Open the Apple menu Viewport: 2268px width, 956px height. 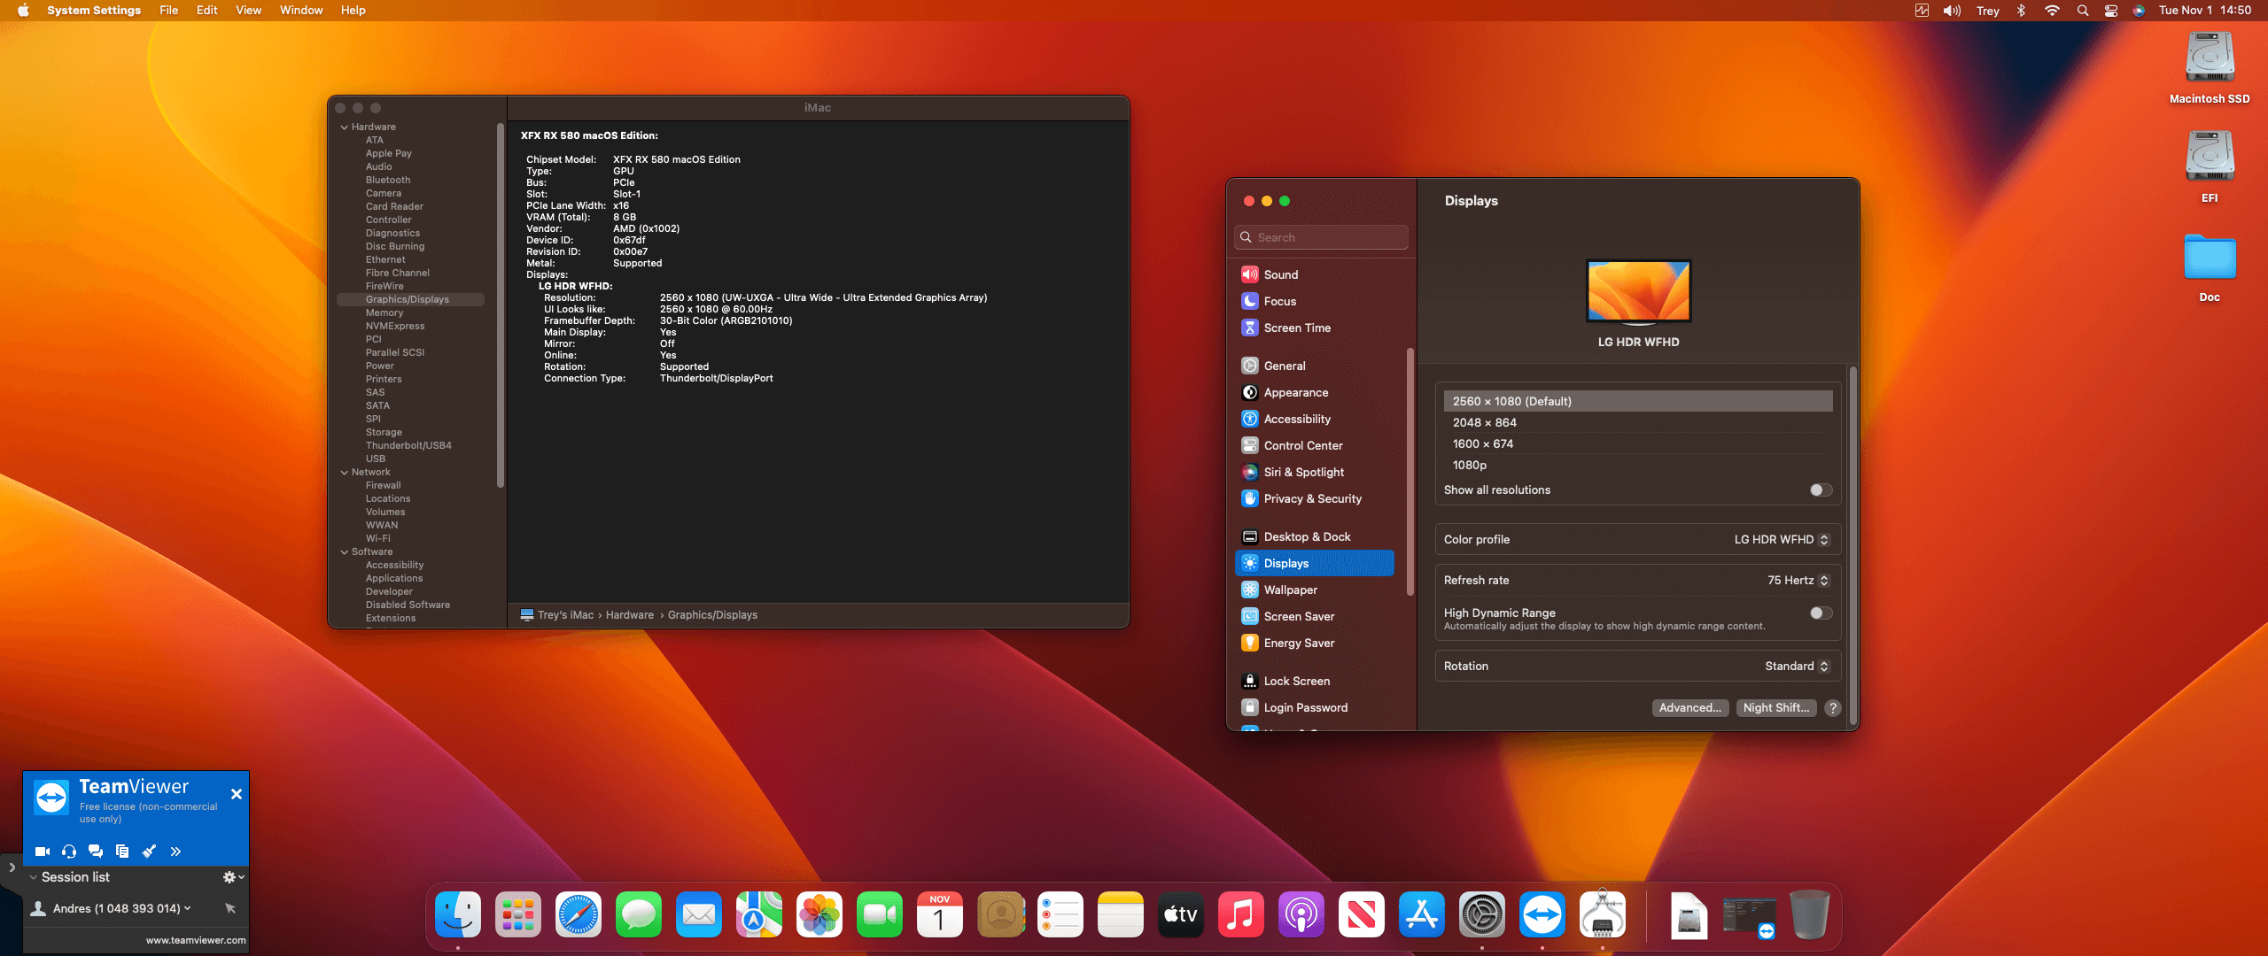click(x=23, y=11)
